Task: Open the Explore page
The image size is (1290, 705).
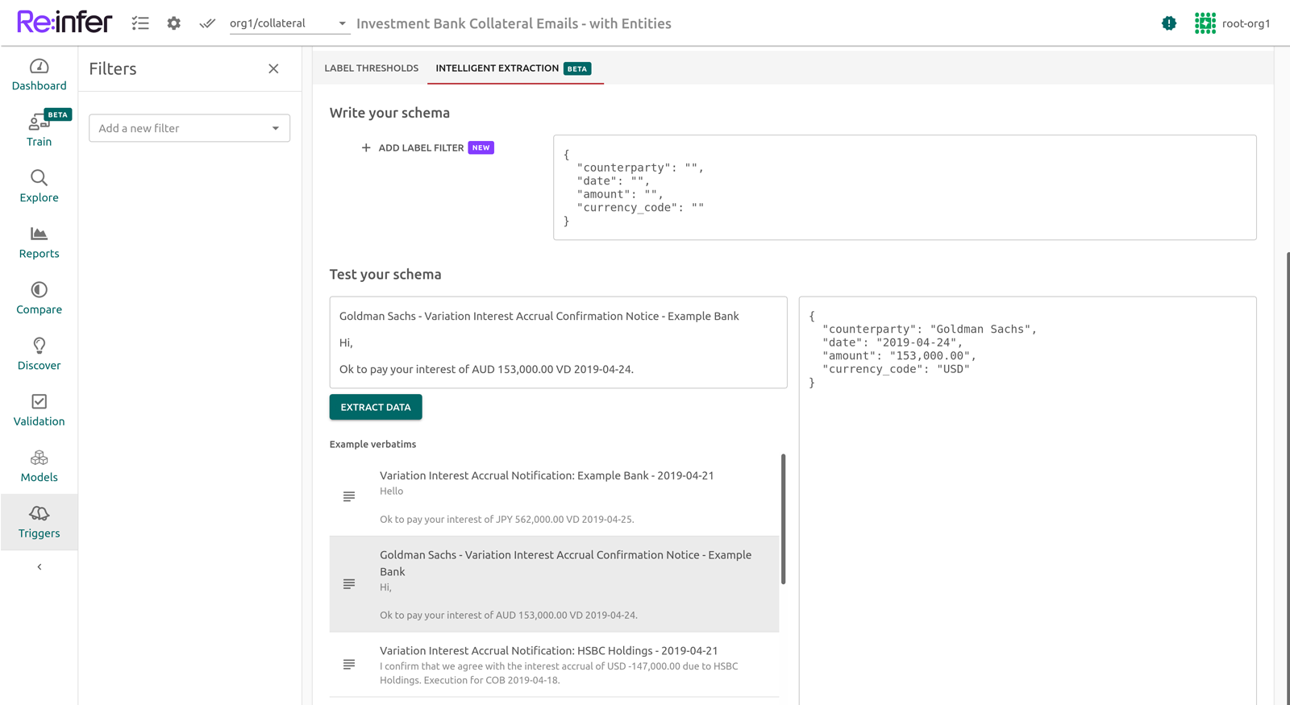Action: 39,187
